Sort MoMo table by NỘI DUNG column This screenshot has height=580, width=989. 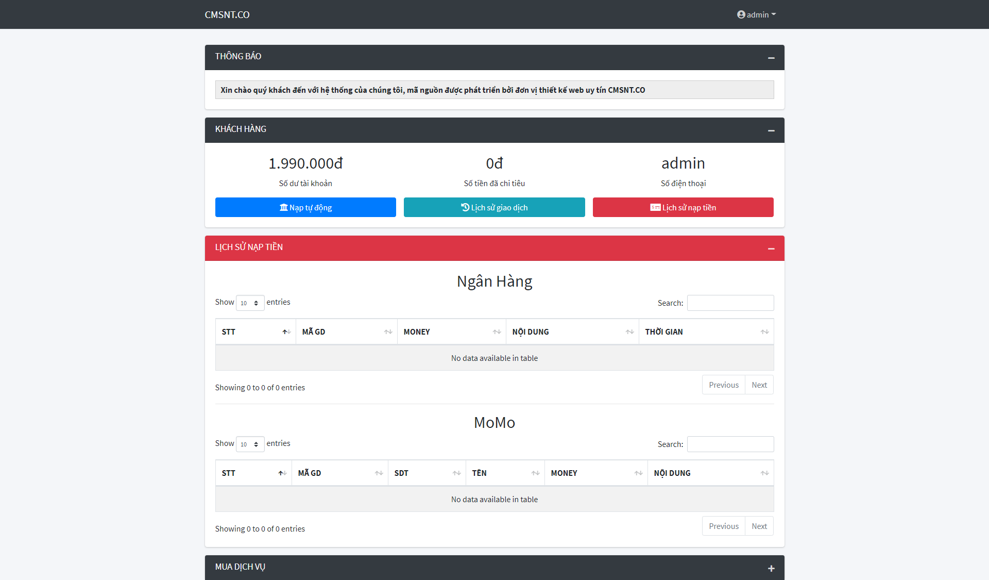pyautogui.click(x=710, y=473)
